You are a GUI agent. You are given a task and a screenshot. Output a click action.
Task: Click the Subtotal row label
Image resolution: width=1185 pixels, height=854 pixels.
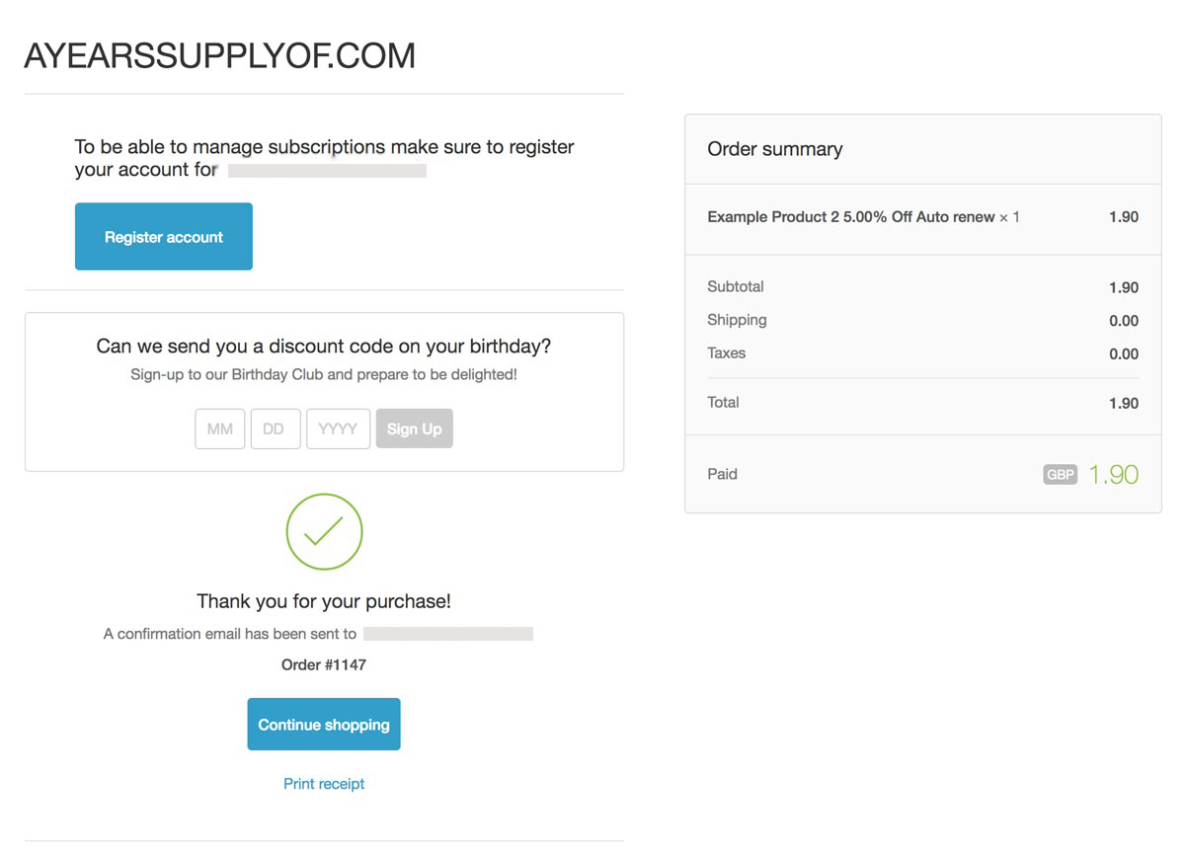click(736, 287)
